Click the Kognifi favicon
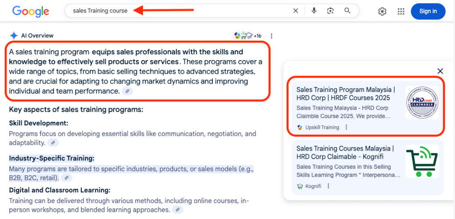The height and width of the screenshot is (219, 455). (x=300, y=186)
